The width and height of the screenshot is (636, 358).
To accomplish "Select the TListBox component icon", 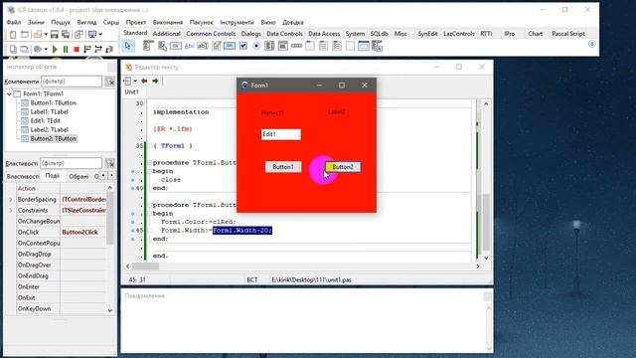I will [269, 47].
